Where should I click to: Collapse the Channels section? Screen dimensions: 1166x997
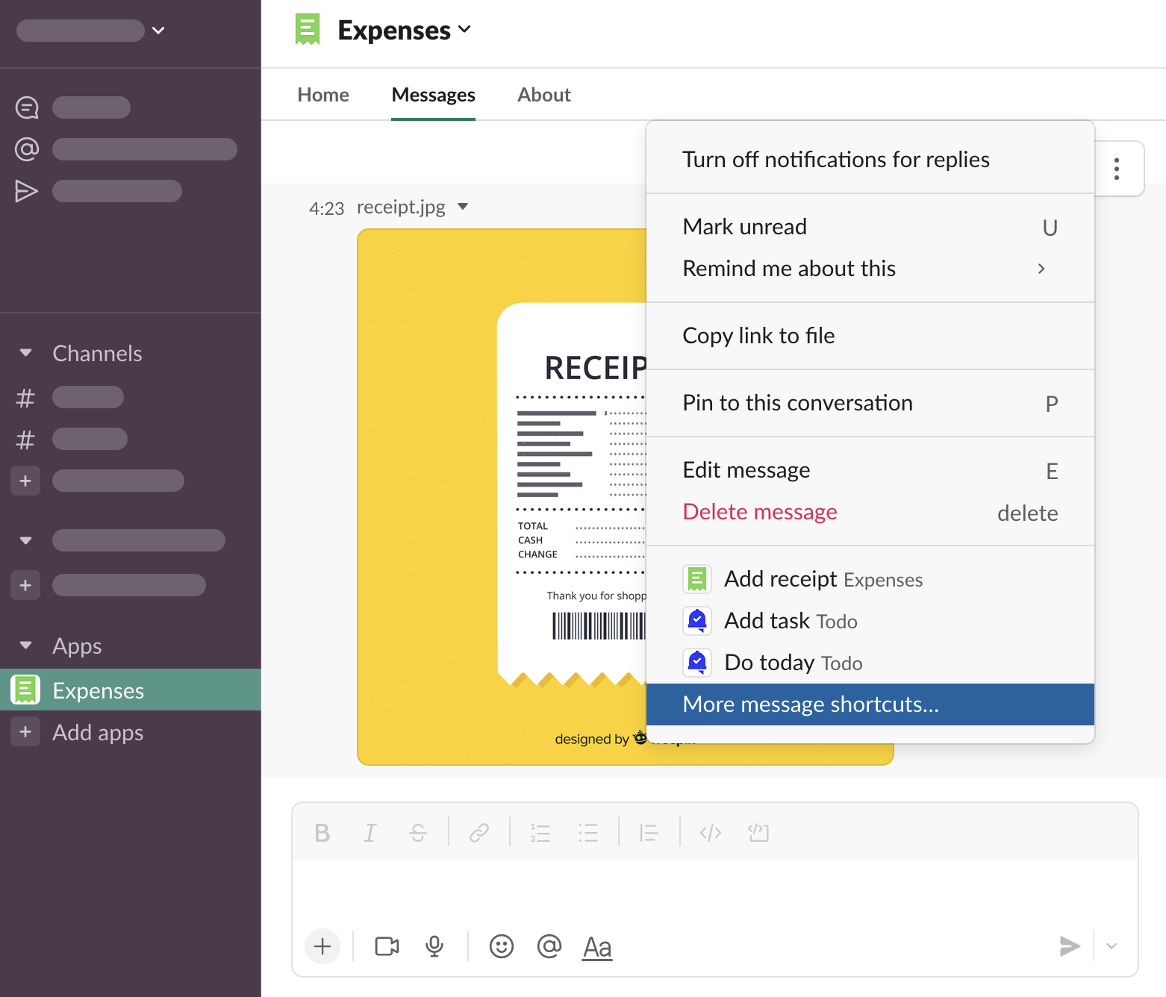pos(26,353)
